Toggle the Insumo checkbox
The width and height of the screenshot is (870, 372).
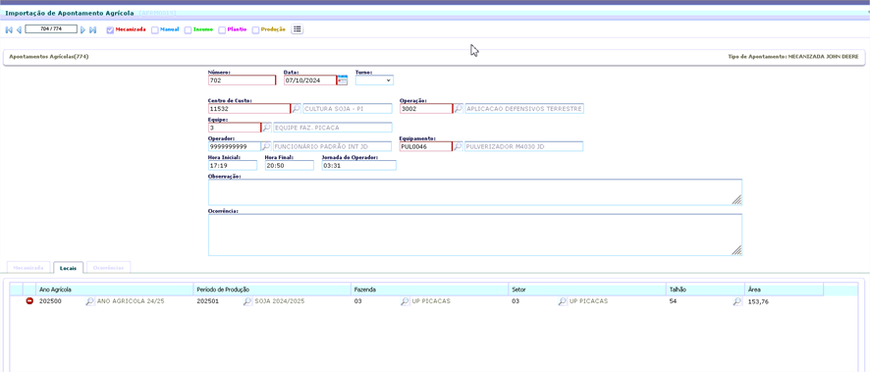pyautogui.click(x=189, y=30)
